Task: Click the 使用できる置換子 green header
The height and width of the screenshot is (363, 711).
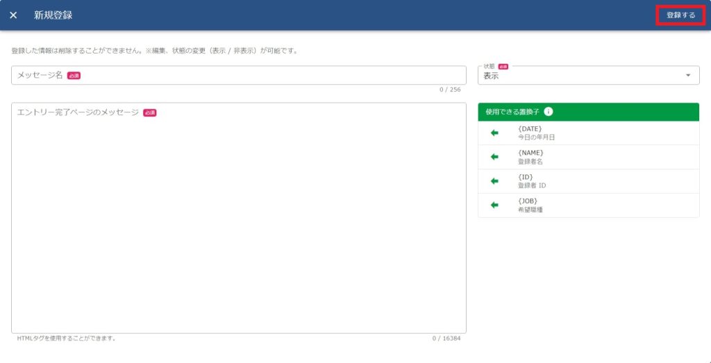Action: click(512, 112)
